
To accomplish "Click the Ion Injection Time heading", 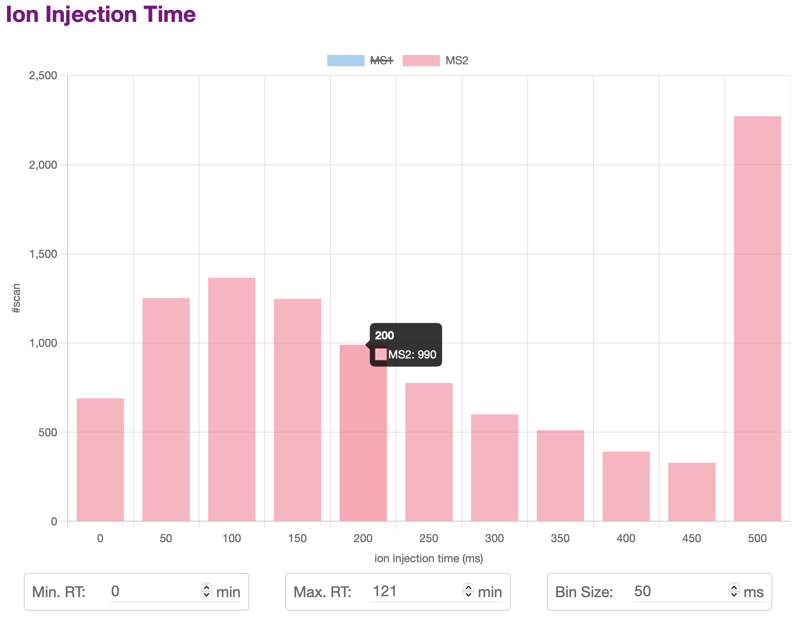I will point(101,14).
